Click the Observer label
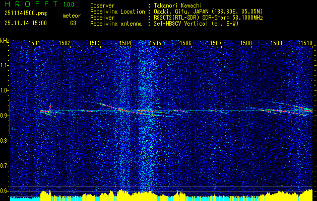This screenshot has height=201, width=317. pyautogui.click(x=102, y=6)
